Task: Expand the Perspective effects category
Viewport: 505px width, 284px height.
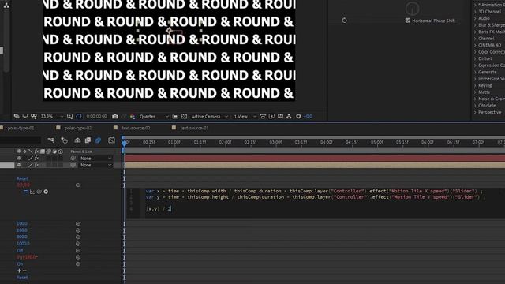Action: (x=475, y=112)
